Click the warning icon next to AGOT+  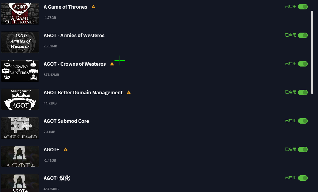[66, 149]
